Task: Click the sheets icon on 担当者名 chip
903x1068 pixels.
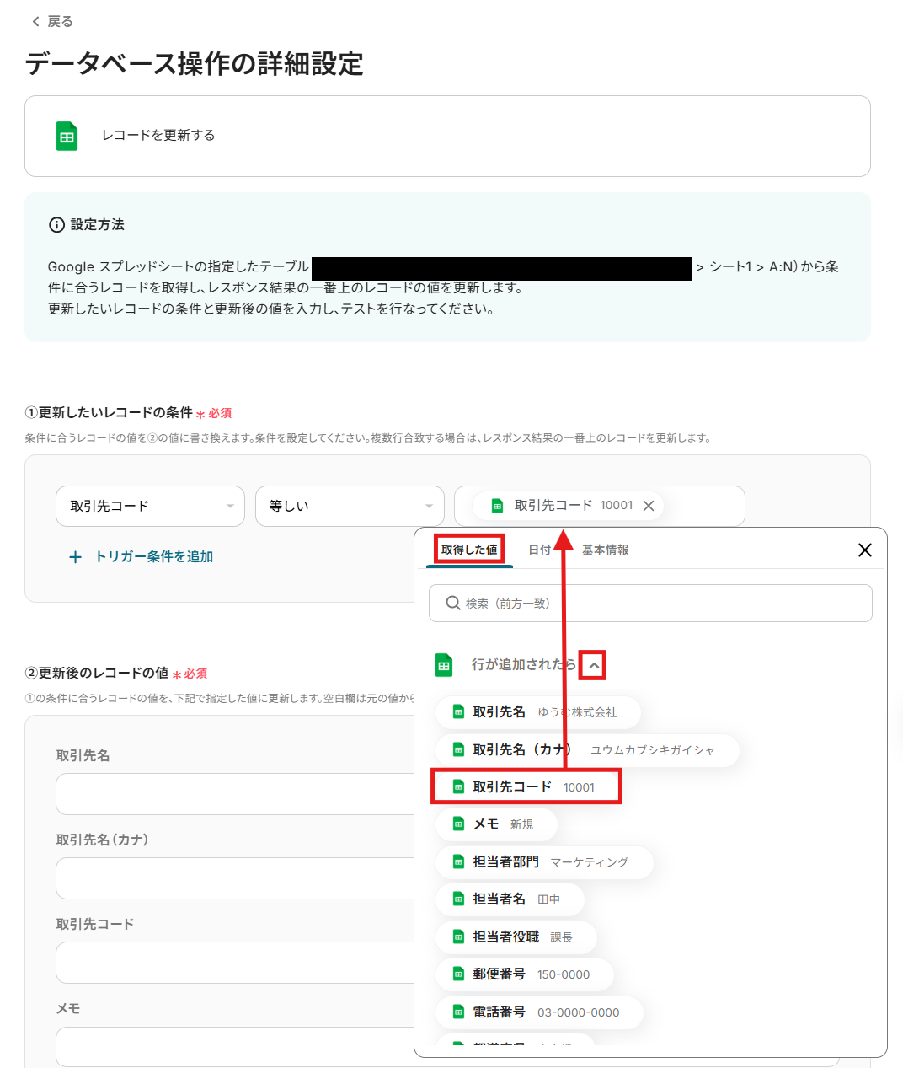Action: [x=458, y=899]
